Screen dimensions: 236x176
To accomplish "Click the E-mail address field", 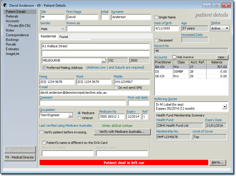I will 94,93.
